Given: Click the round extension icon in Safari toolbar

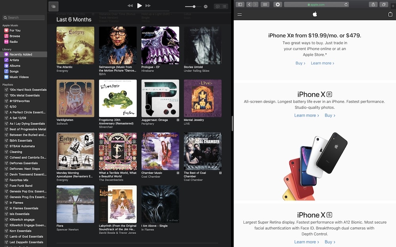Looking at the screenshot, I should tap(278, 4).
